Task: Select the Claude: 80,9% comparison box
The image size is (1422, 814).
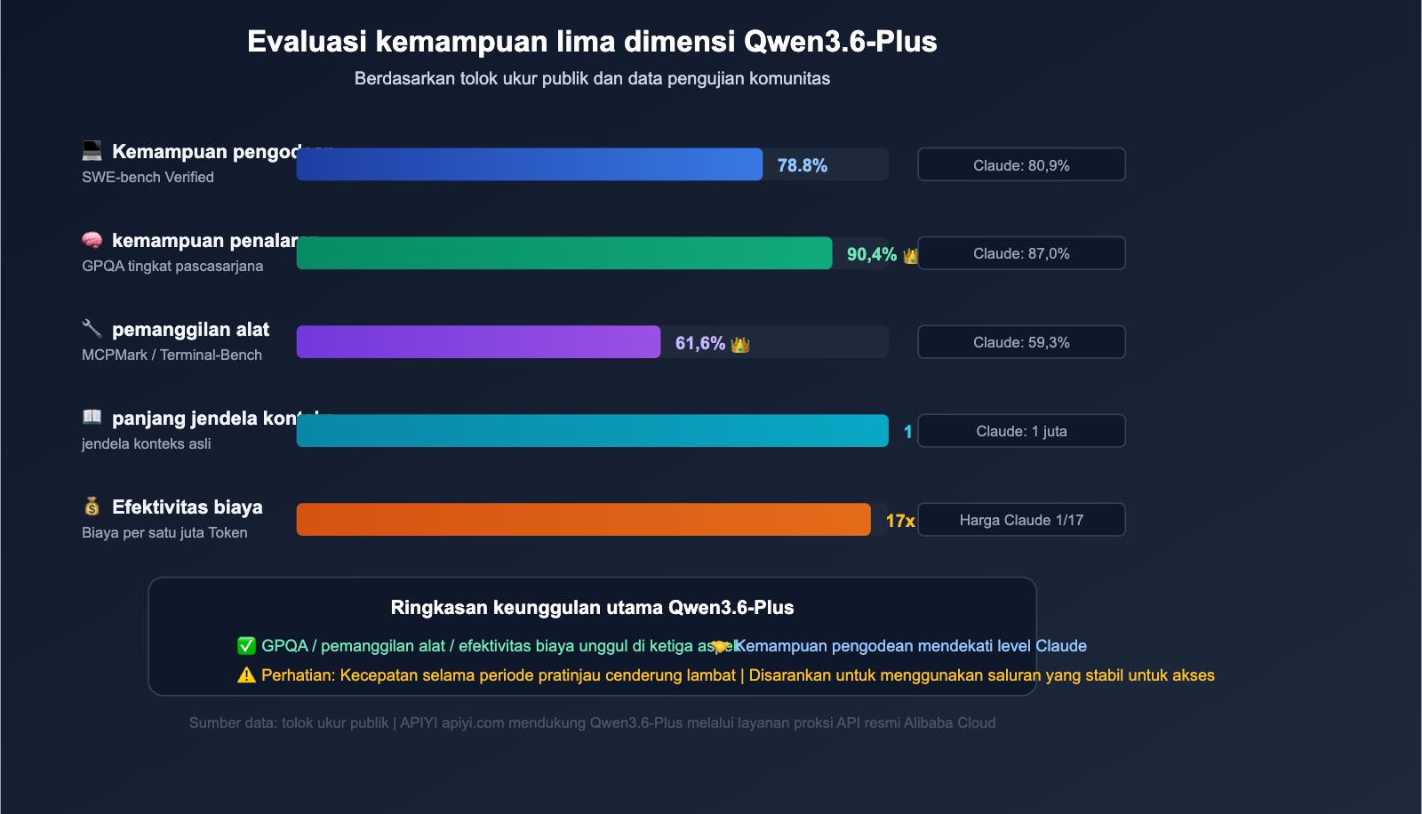Action: pyautogui.click(x=1021, y=164)
